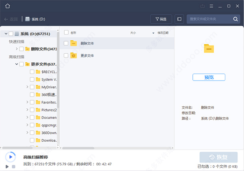Viewport: 244px width, 171px height.
Task: Click the 恢复 recover button
Action: click(x=218, y=157)
